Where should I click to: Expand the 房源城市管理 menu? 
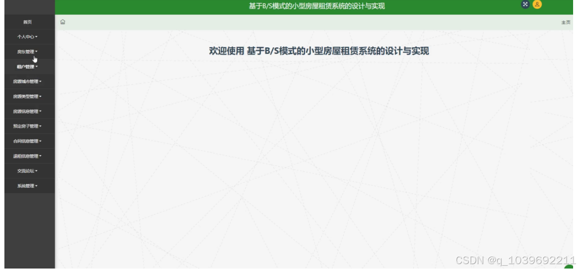(27, 82)
